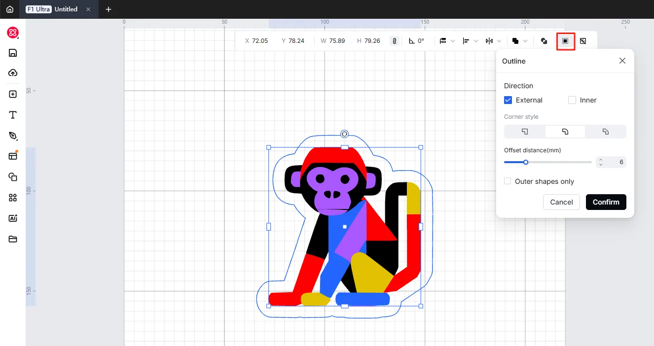Click the rotation angle icon
The image size is (654, 346).
click(412, 41)
